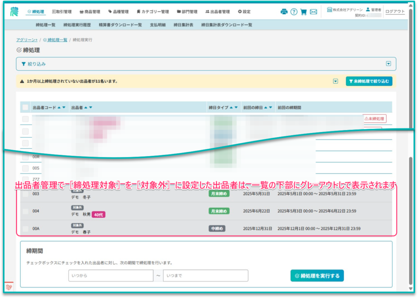Click 対象外 badge on デモ 秋男 row
This screenshot has height=298, width=418.
(77, 207)
